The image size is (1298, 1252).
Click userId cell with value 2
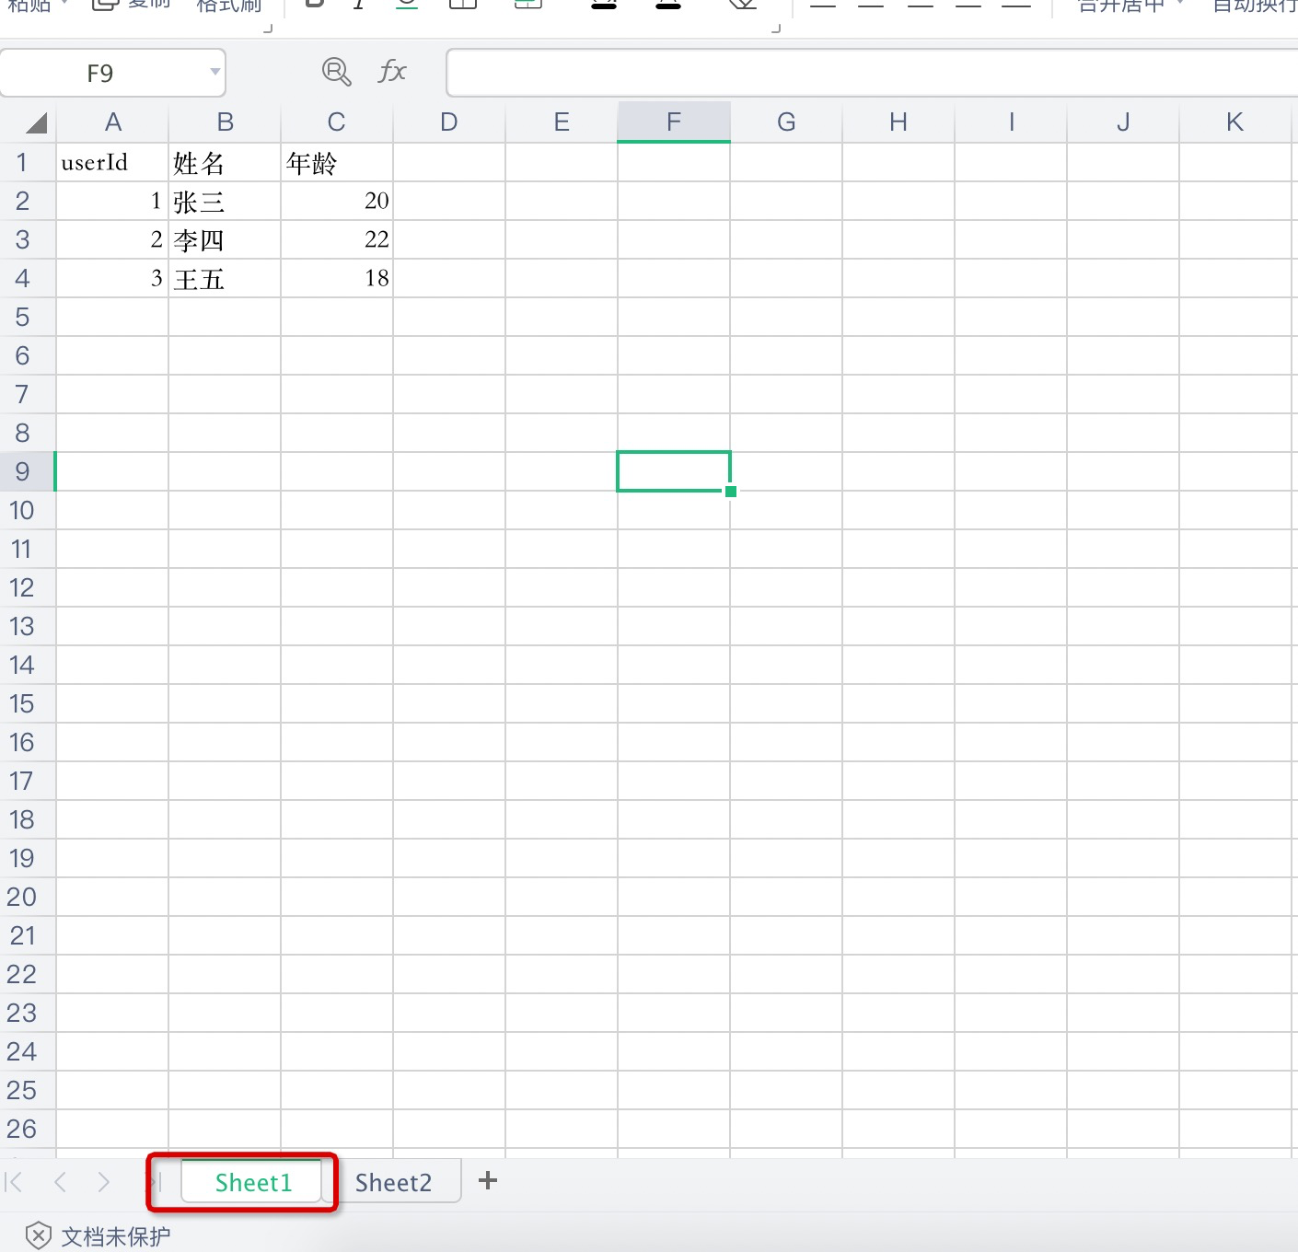[x=112, y=240]
